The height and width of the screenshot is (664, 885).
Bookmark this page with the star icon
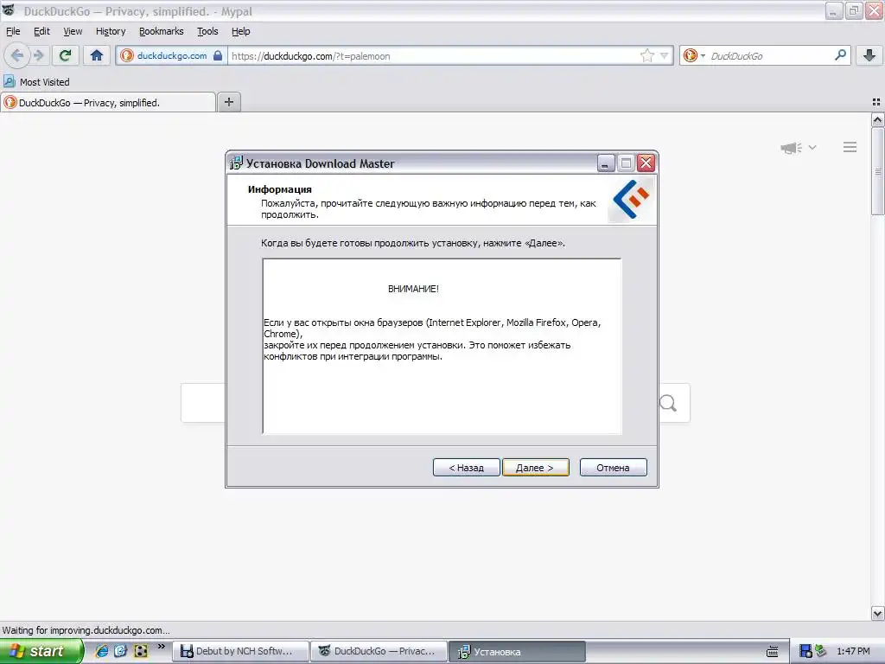click(x=646, y=55)
